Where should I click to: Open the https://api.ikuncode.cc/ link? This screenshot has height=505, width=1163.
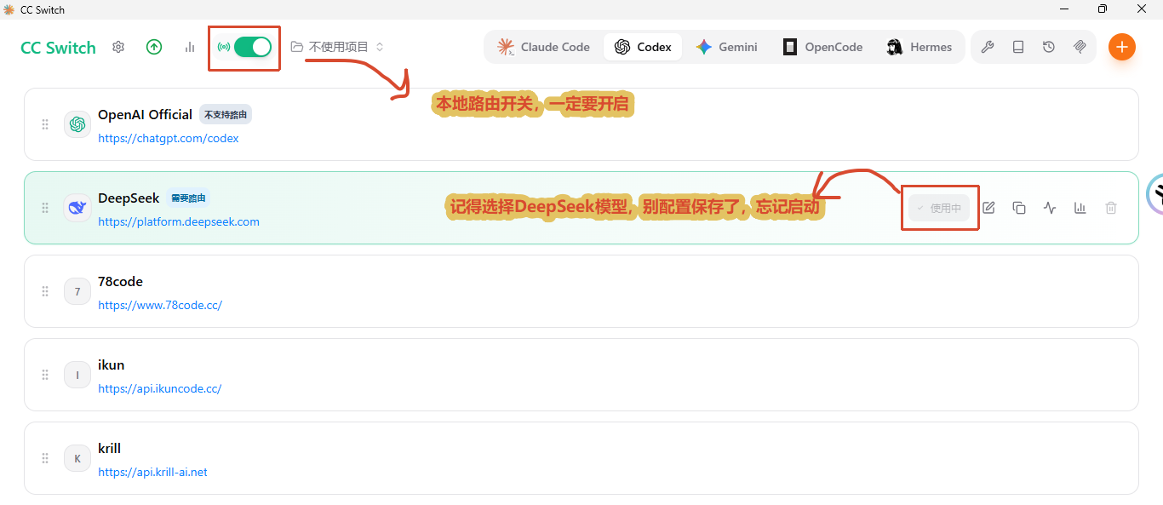(x=160, y=388)
